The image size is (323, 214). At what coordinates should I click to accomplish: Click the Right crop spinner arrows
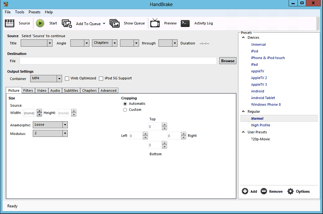pyautogui.click(x=184, y=136)
